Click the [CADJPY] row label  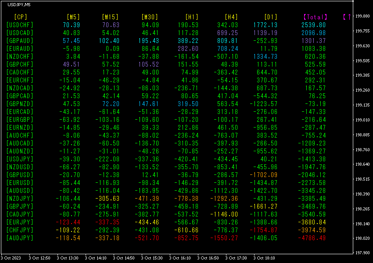20,214
